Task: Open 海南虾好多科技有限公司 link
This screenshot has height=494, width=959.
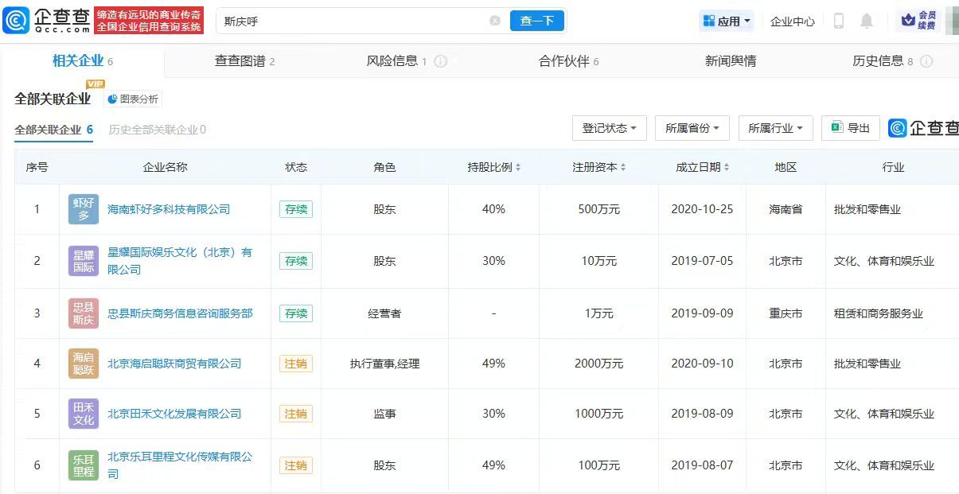Action: 169,209
